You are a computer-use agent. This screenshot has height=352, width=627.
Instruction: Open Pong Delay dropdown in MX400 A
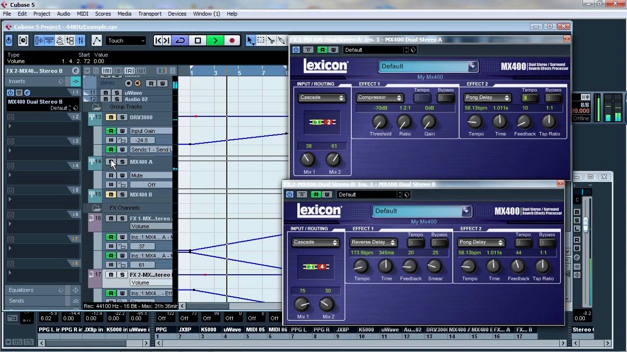pyautogui.click(x=487, y=97)
